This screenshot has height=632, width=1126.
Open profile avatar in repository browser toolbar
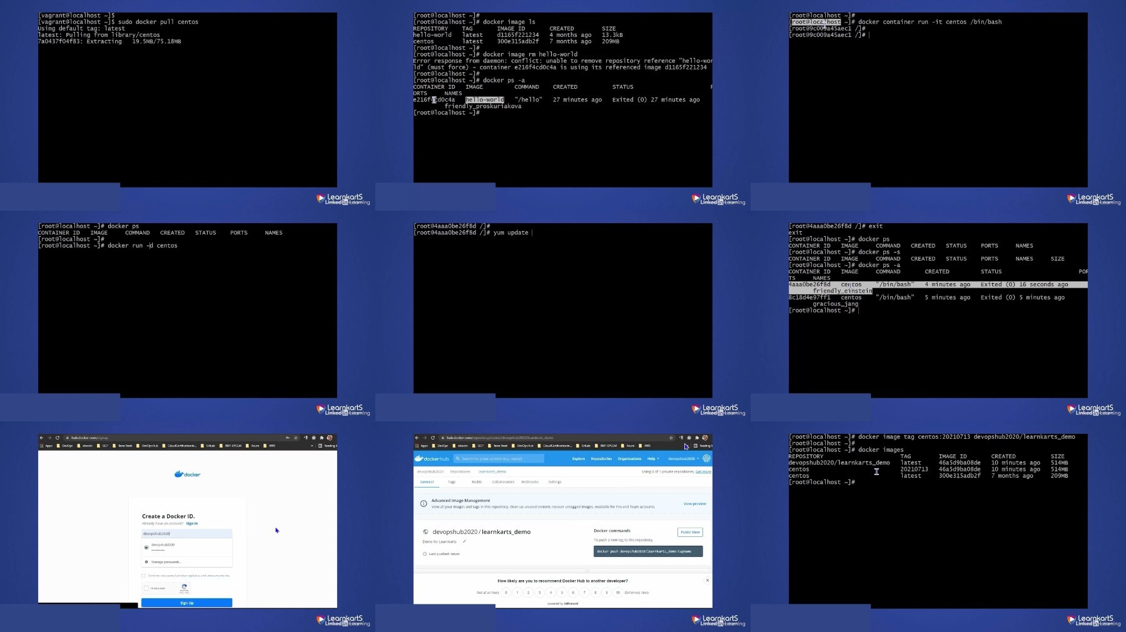tap(705, 438)
